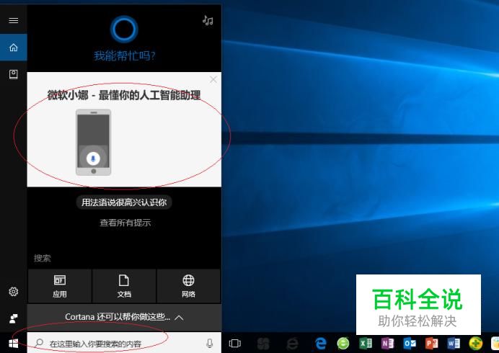Image resolution: width=499 pixels, height=353 pixels.
Task: Close the 微软小娜 promo card
Action: tap(213, 79)
